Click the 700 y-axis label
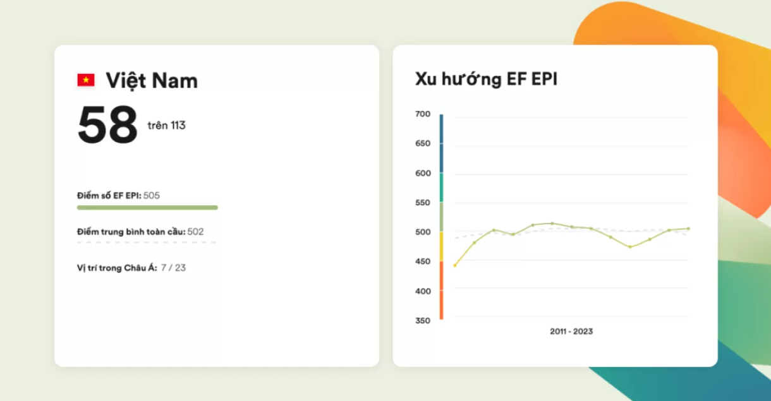The width and height of the screenshot is (771, 401). click(x=423, y=114)
